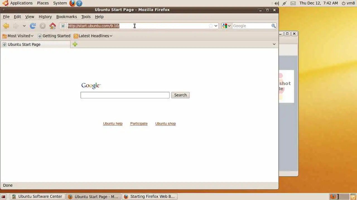The height and width of the screenshot is (200, 357).
Task: Open the Edit menu
Action: coord(17,17)
